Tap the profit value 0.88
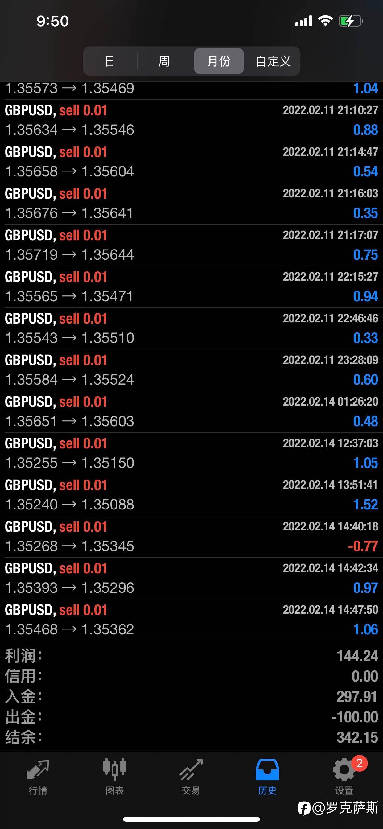The height and width of the screenshot is (829, 383). [365, 130]
